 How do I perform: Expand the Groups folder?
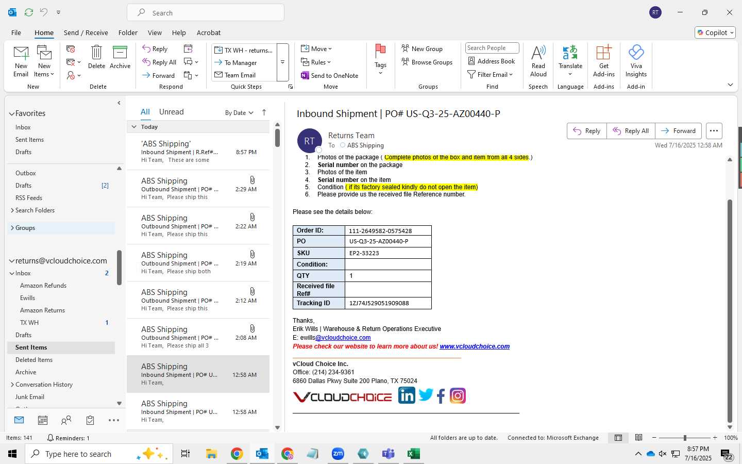click(x=12, y=228)
